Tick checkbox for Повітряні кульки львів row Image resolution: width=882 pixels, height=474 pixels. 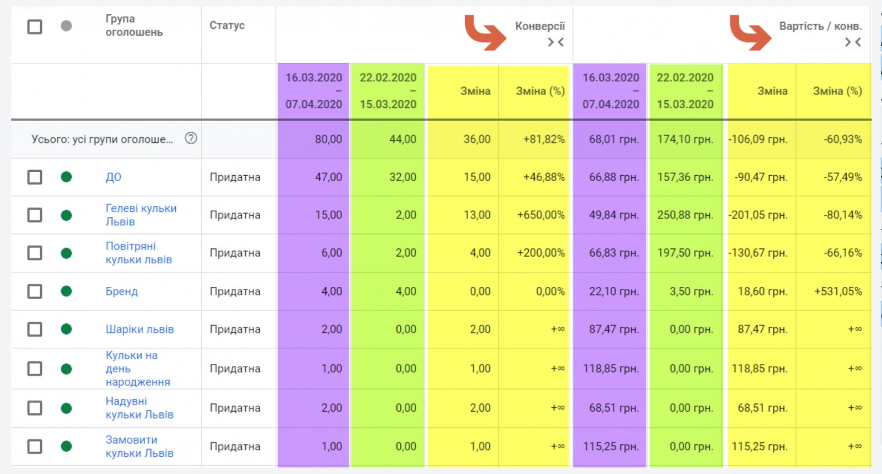pyautogui.click(x=35, y=253)
